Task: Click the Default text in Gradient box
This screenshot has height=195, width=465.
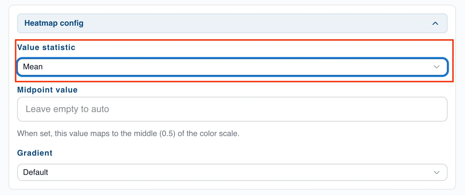Action: pos(35,172)
